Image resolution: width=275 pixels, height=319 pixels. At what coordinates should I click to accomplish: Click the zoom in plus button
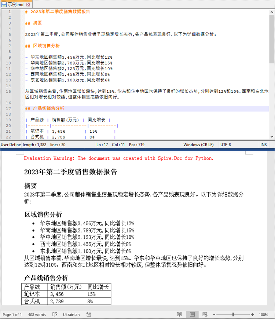click(253, 315)
